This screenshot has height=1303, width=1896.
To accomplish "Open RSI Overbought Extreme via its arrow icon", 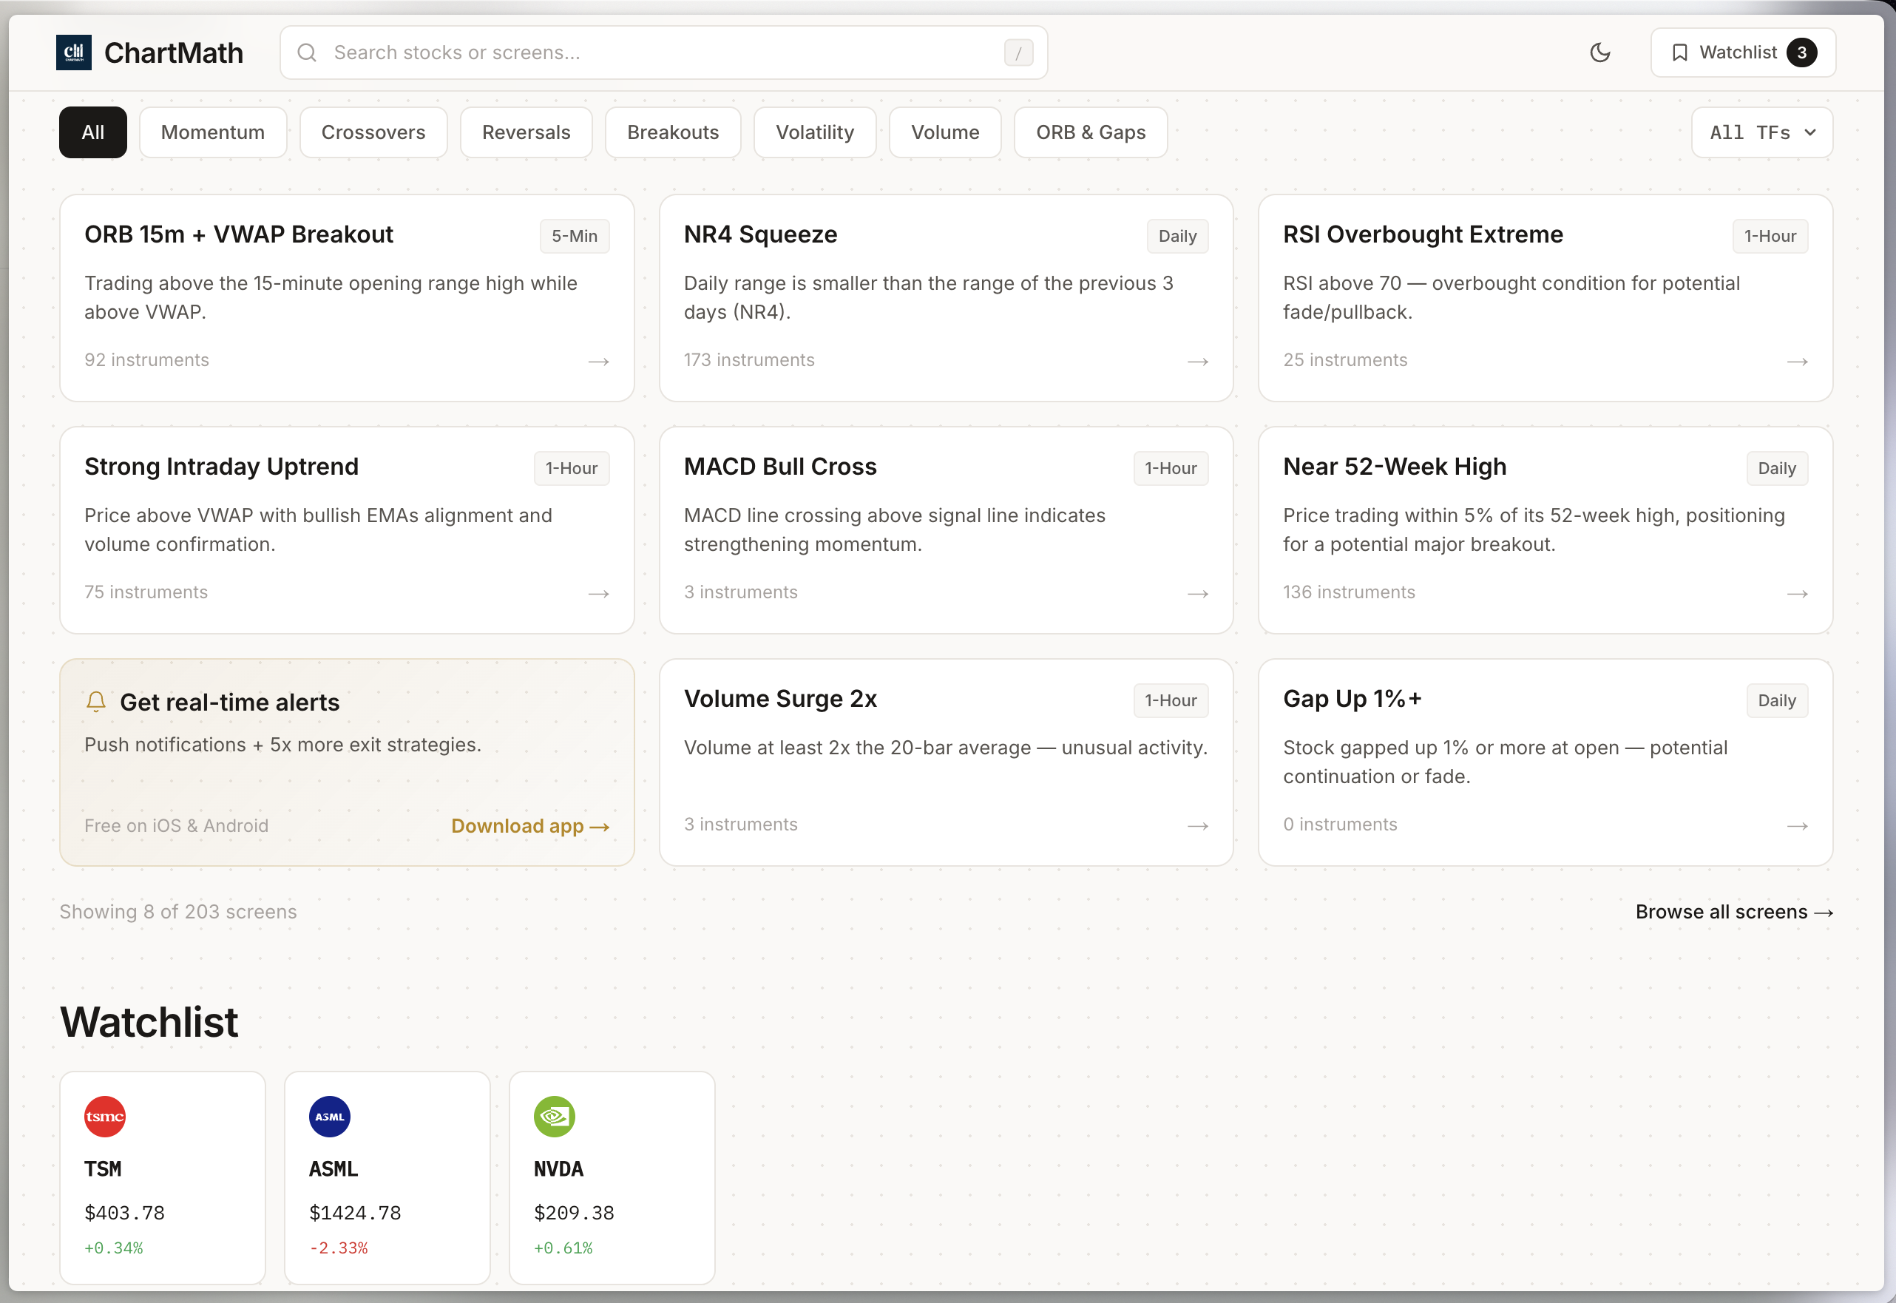I will [1797, 361].
